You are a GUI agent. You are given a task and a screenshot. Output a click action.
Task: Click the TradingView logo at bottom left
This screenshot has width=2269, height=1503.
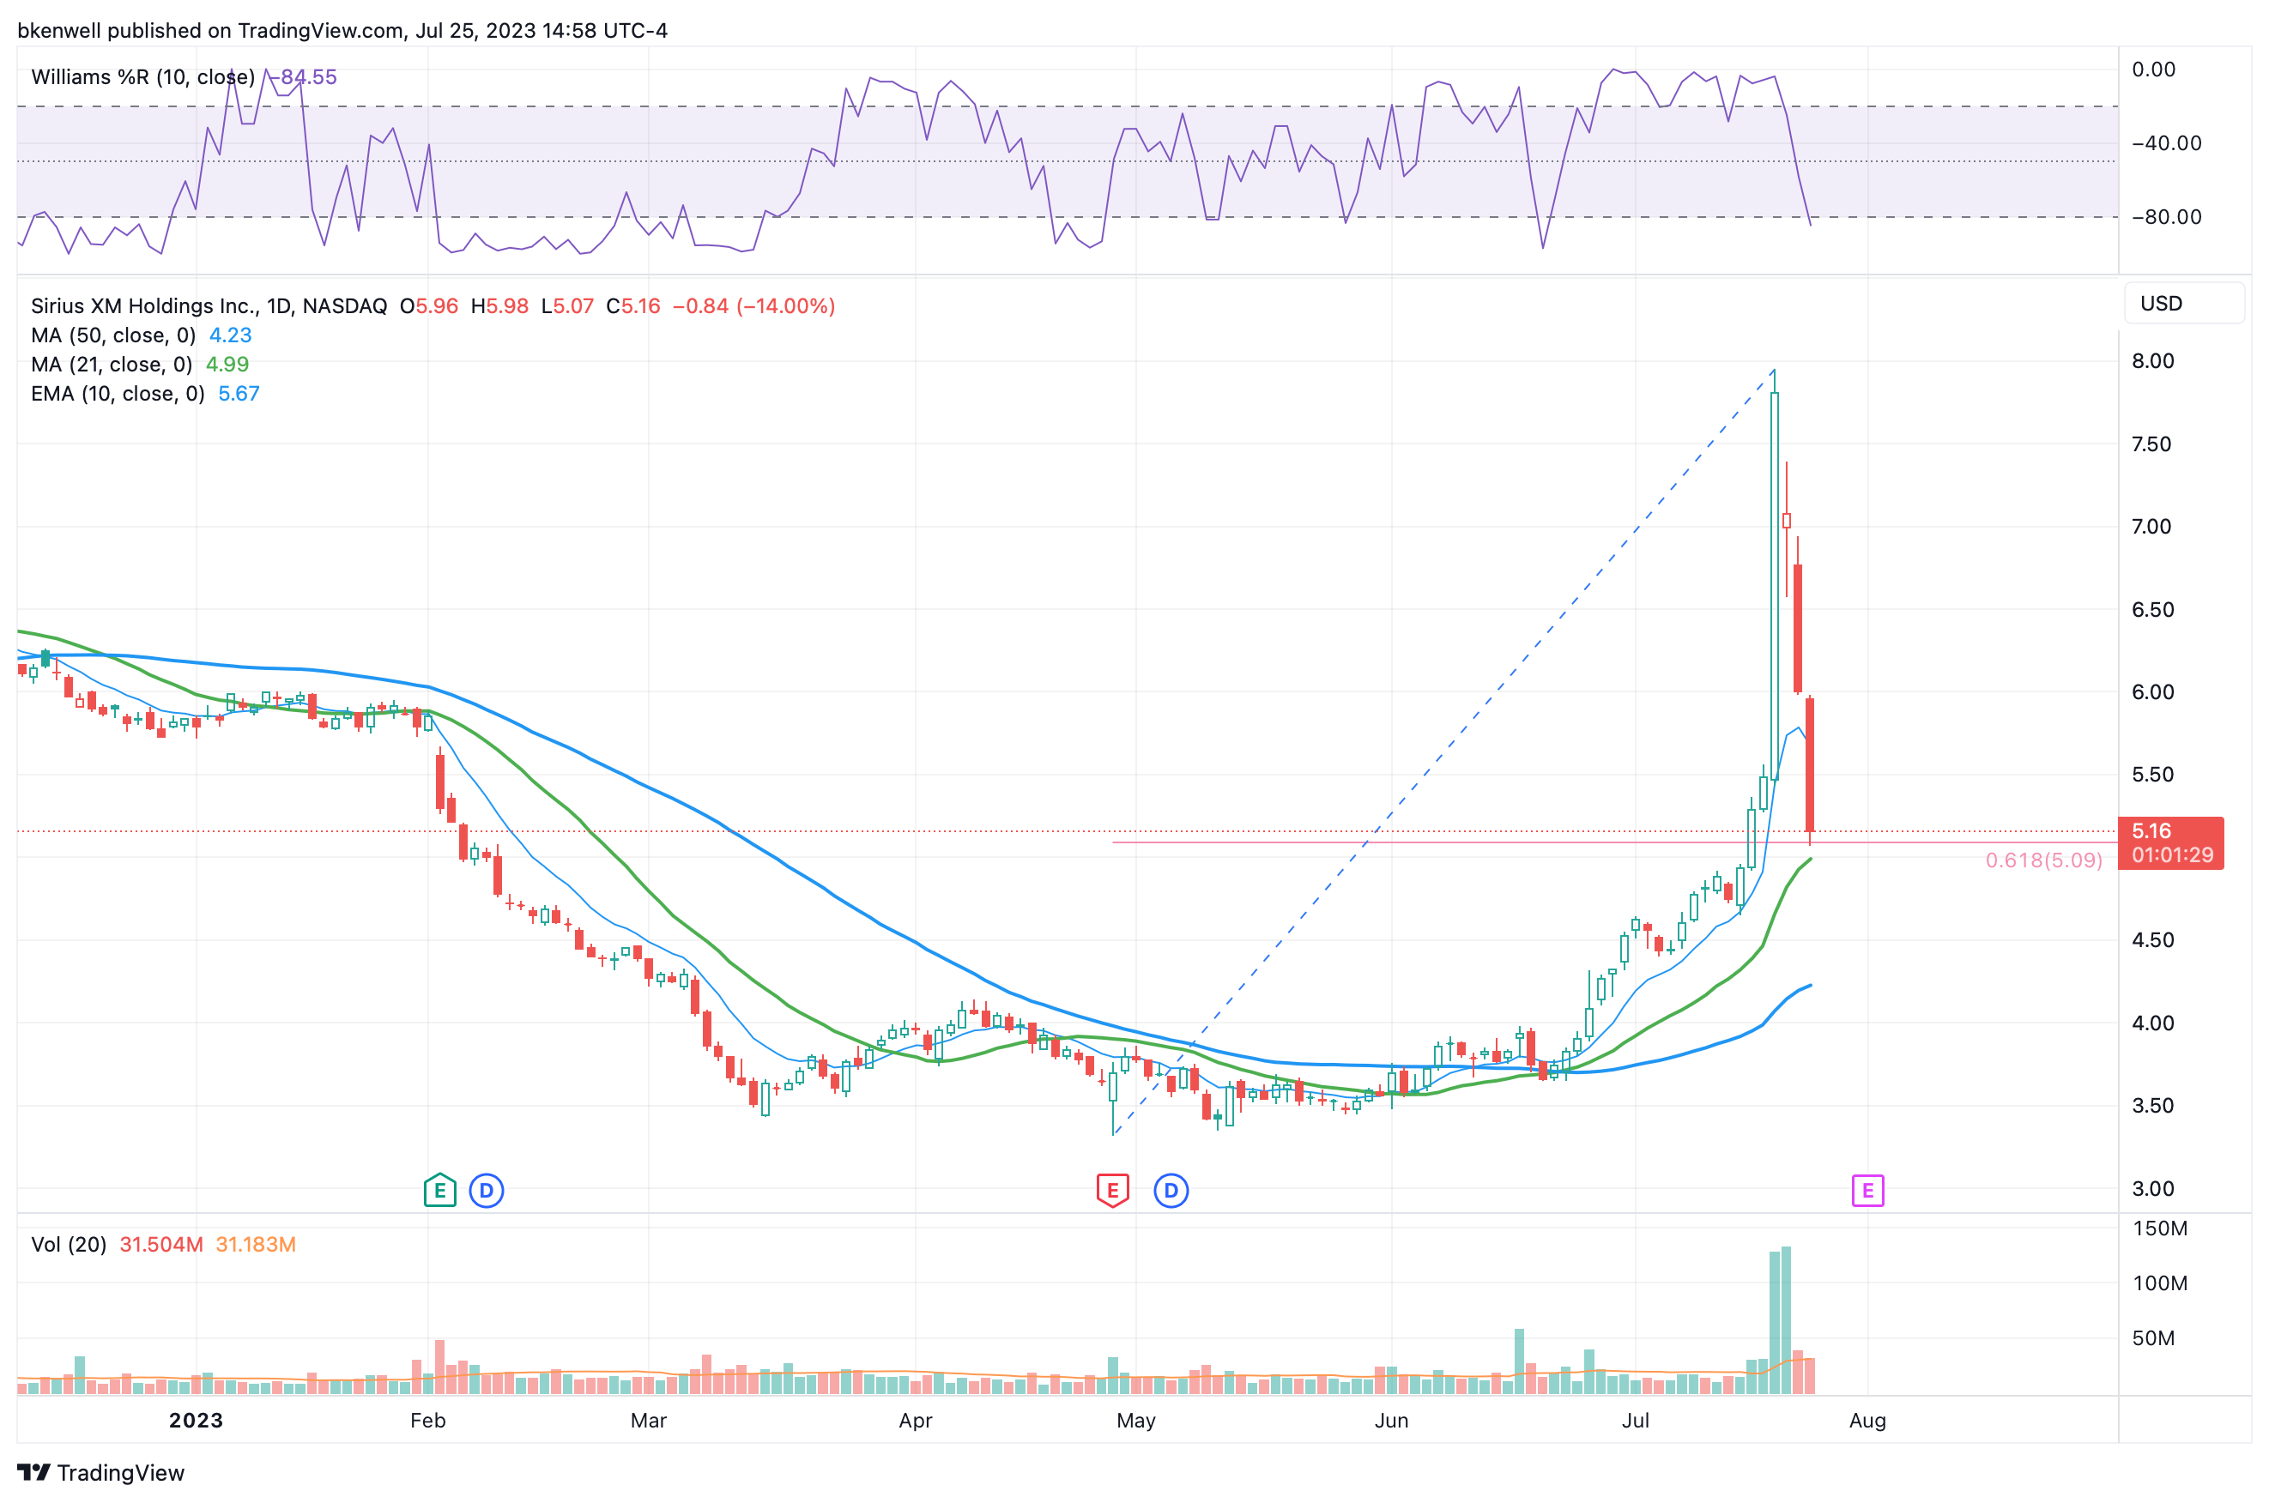100,1472
